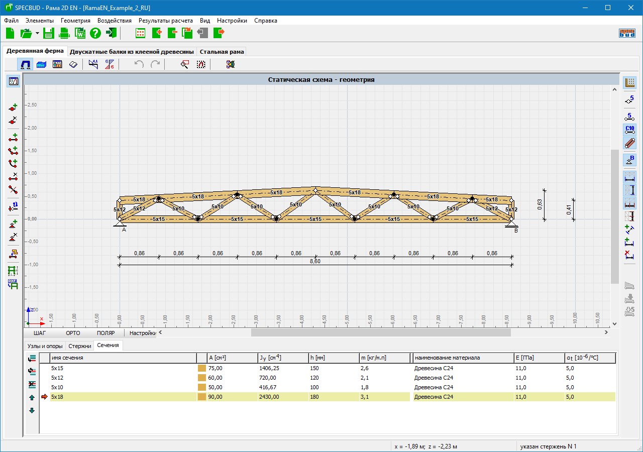This screenshot has width=643, height=452.
Task: Switch to the Узлы и опоры tab
Action: 45,346
